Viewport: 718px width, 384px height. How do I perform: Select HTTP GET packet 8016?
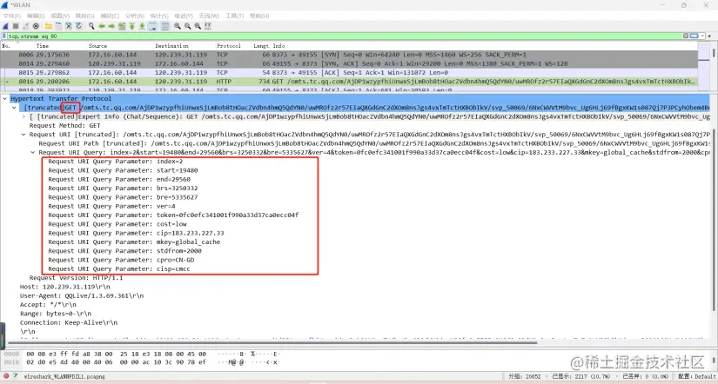coord(349,82)
